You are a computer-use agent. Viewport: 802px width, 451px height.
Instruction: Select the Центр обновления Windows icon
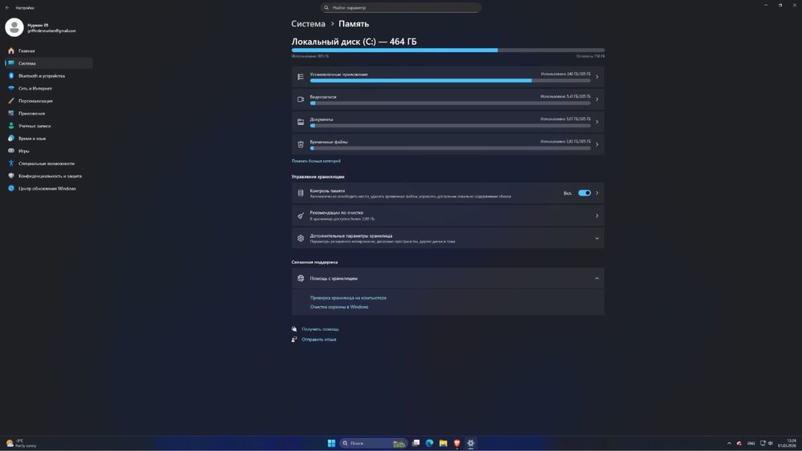click(x=11, y=188)
